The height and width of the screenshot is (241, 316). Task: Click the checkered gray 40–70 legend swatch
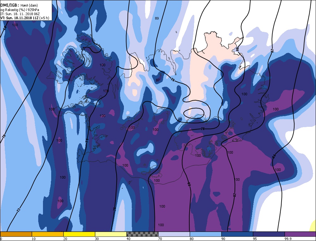[143, 234]
